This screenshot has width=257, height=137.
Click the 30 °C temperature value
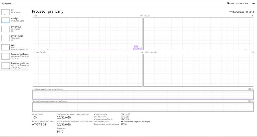click(60, 132)
